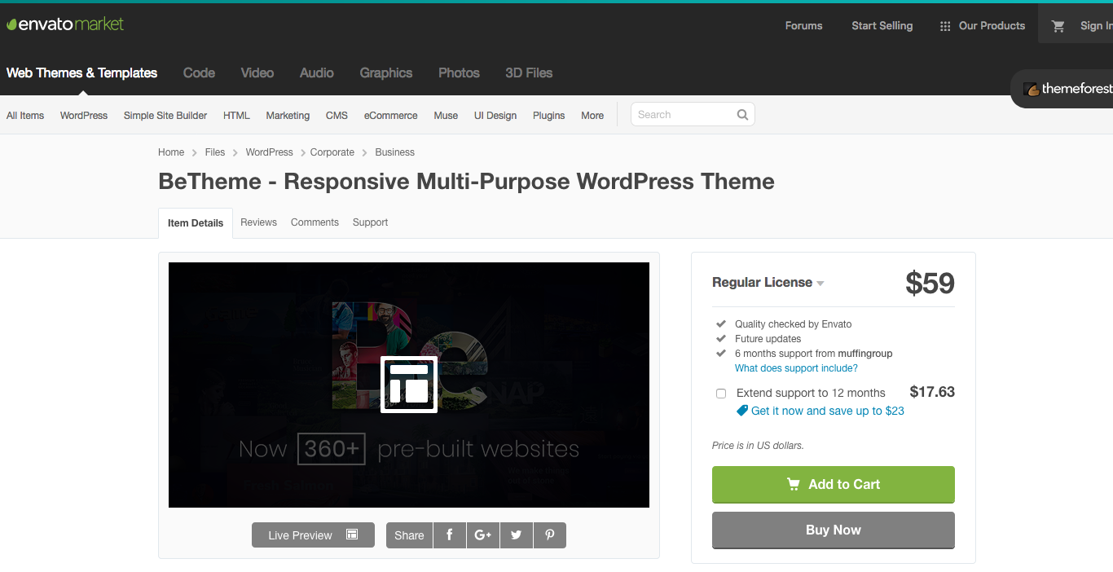Click the $17.63 extended support price
Image resolution: width=1113 pixels, height=572 pixels.
click(932, 392)
